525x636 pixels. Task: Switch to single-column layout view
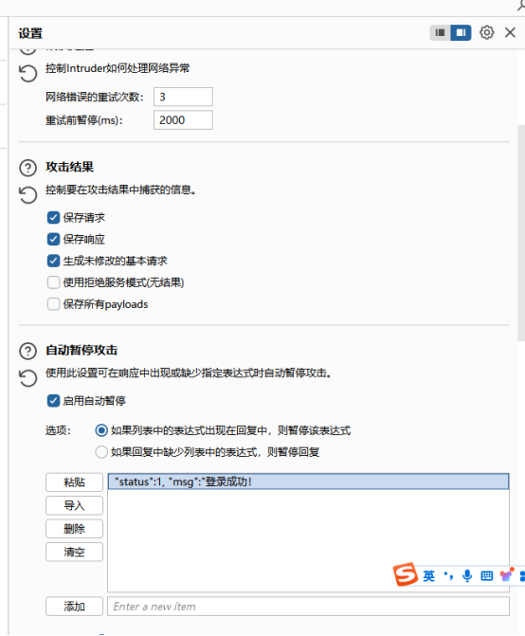pyautogui.click(x=441, y=32)
